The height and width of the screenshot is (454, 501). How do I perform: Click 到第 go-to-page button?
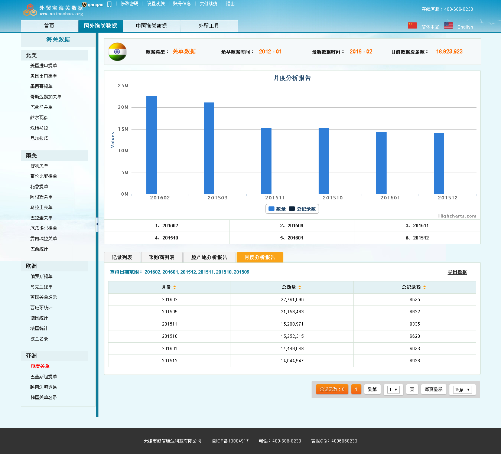[x=373, y=389]
